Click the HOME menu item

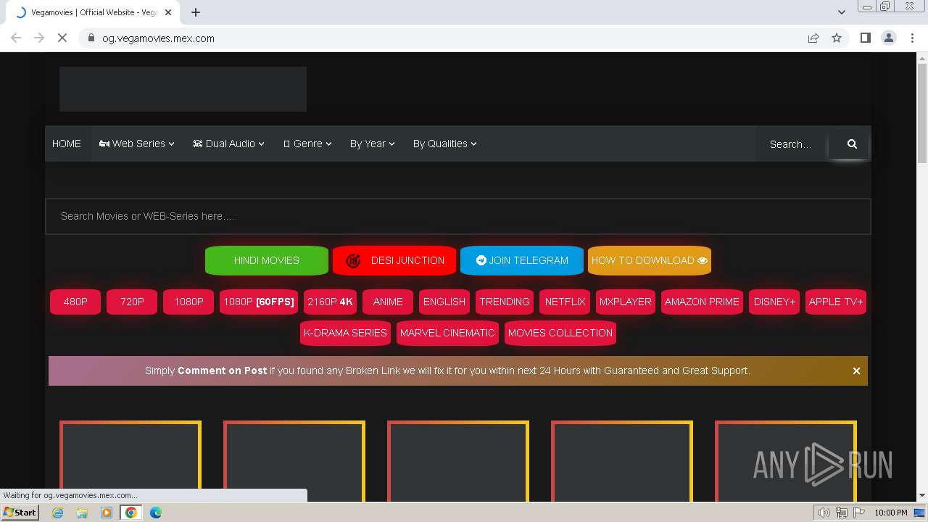tap(67, 144)
